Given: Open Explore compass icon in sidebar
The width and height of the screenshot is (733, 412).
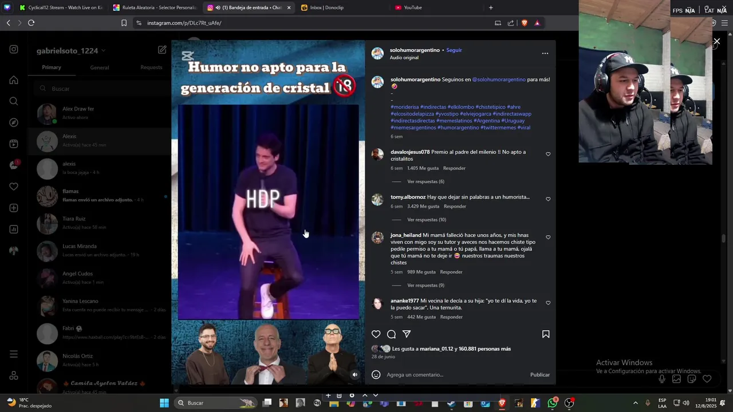Looking at the screenshot, I should (x=14, y=122).
